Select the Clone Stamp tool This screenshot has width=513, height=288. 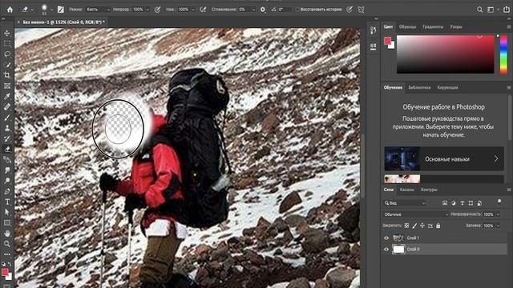7,128
